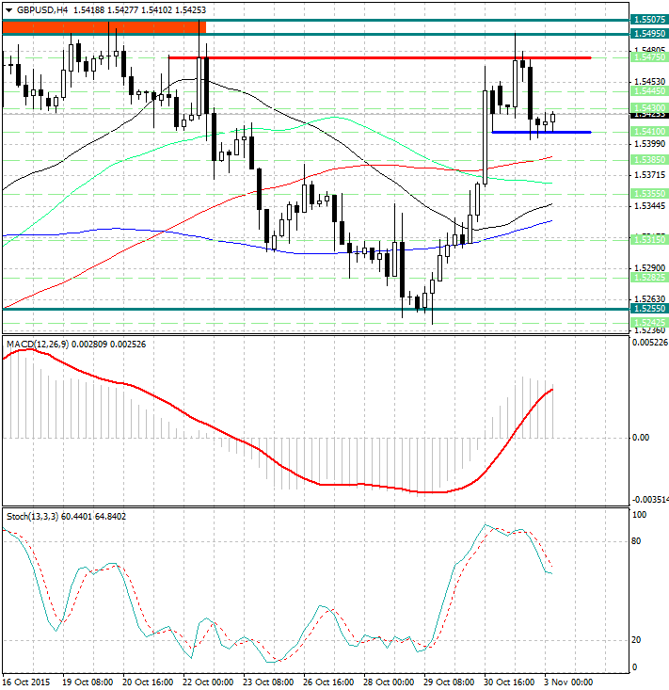This screenshot has height=690, width=669.
Task: Click the 1.53150 price level label
Action: coord(650,240)
